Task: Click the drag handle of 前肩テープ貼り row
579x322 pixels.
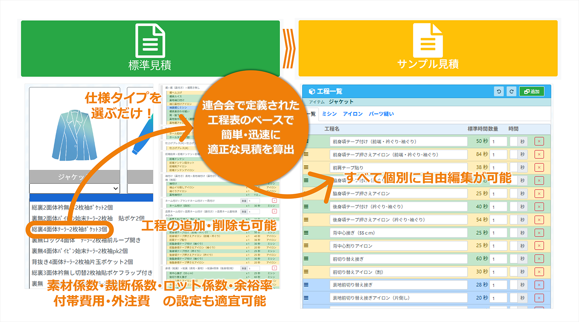Action: click(x=306, y=167)
